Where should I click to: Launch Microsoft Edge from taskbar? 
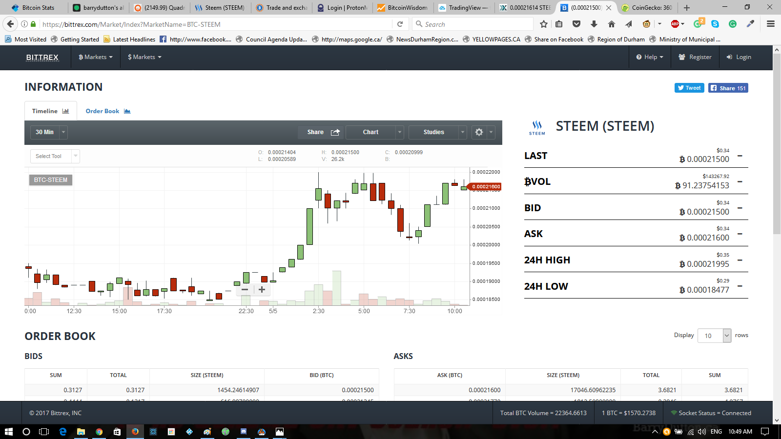point(63,432)
